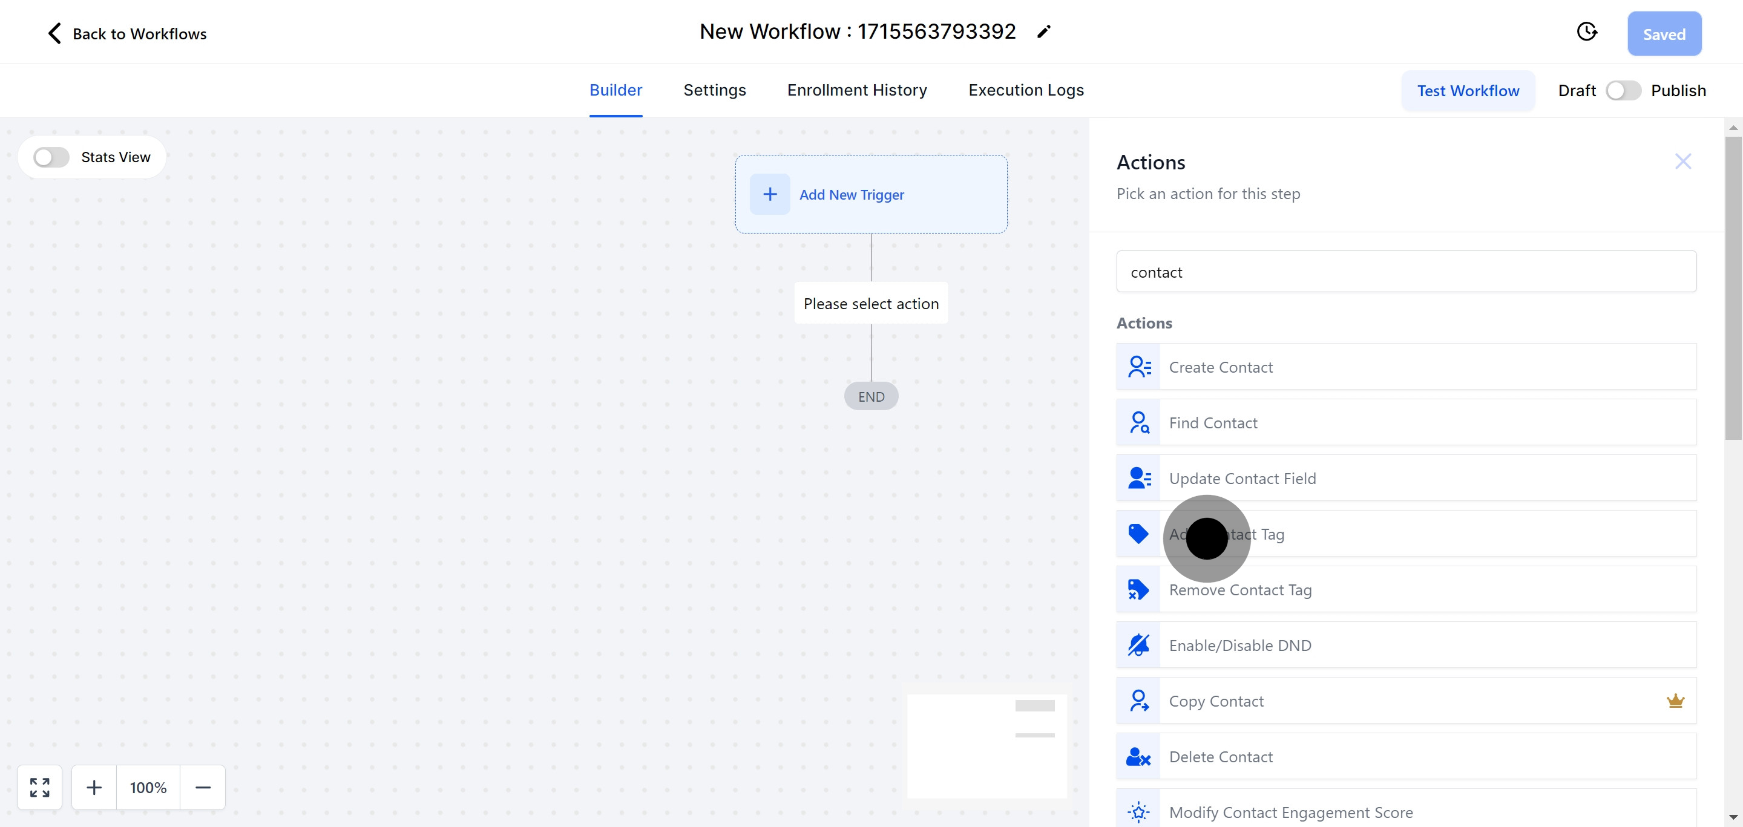Click the action search field containing 'contact'

tap(1406, 272)
